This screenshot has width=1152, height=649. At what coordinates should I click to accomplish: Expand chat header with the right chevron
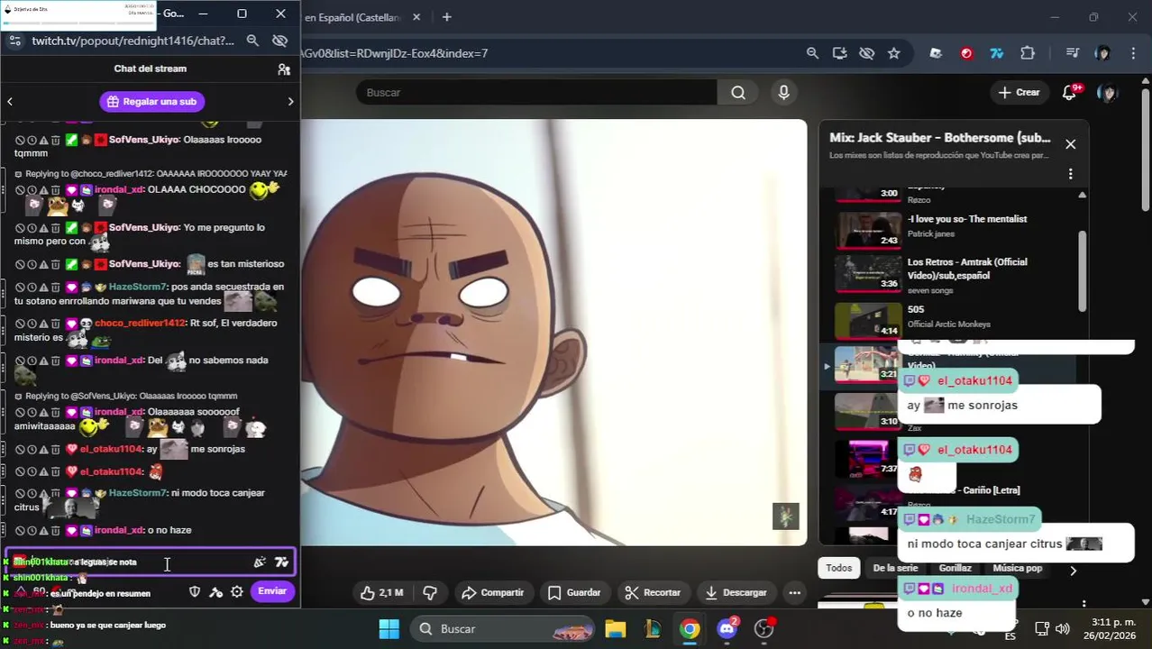(290, 102)
